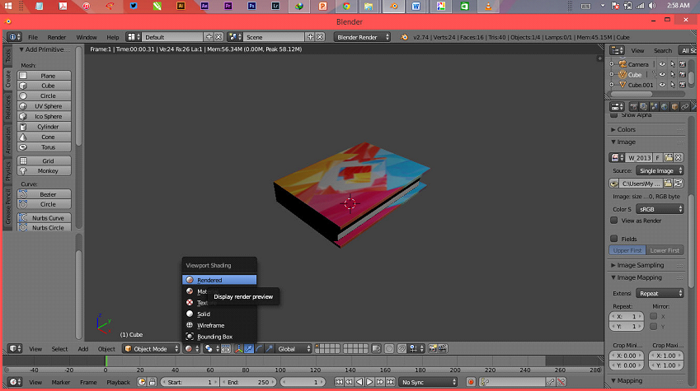Open the Render menu
Screen dimensions: 700x391
(57, 37)
